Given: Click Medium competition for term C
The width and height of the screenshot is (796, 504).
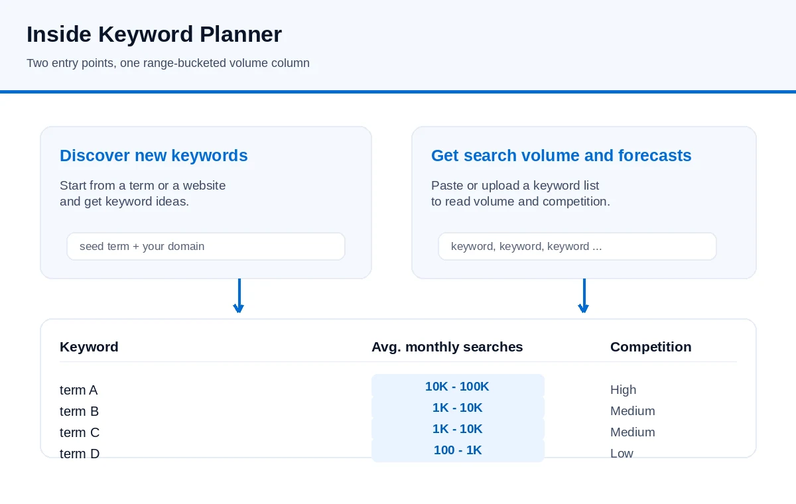Looking at the screenshot, I should 633,432.
